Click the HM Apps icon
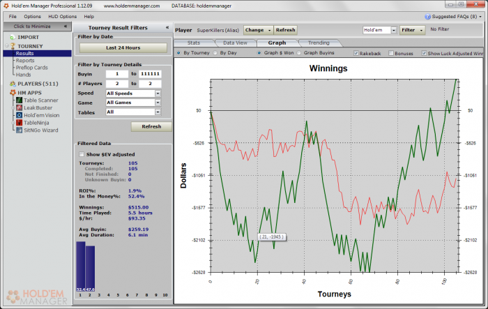Screen dimensions: 488x309 (x=13, y=93)
